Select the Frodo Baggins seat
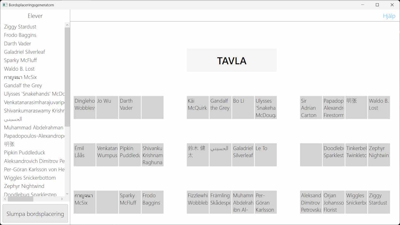400x225 pixels. (152, 202)
